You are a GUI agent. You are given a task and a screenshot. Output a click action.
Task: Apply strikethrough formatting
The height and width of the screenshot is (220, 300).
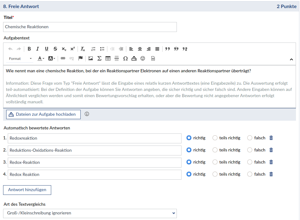(x=55, y=49)
